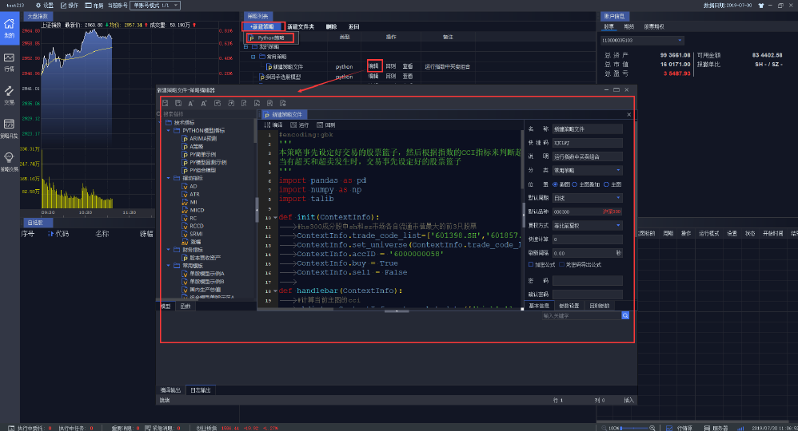798x431 pixels.
Task: Click the 回测 backtest button in editor
Action: point(326,125)
